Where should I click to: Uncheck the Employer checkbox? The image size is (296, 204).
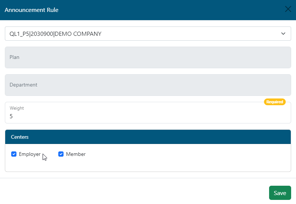click(x=14, y=154)
